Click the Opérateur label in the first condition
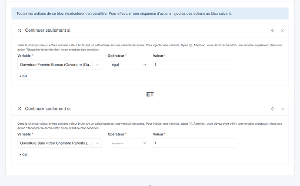The width and height of the screenshot is (300, 186). pos(117,56)
